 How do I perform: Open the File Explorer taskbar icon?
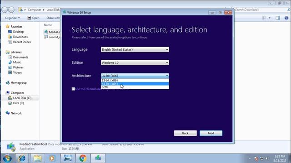point(37,158)
